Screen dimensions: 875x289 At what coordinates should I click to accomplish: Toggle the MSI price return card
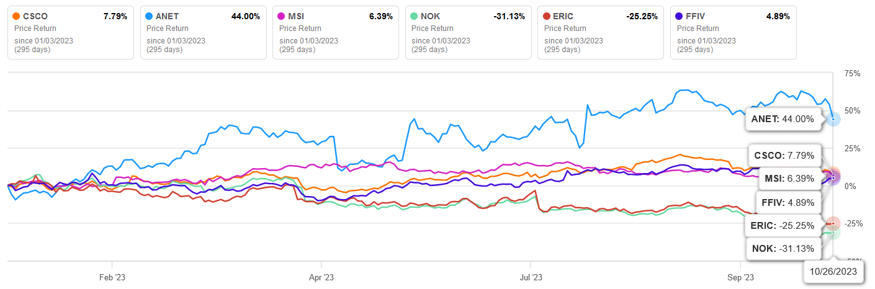pos(336,33)
